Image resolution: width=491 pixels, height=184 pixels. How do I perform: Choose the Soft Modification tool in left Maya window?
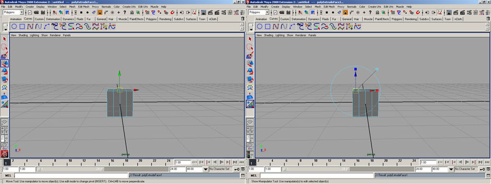(x=4, y=96)
